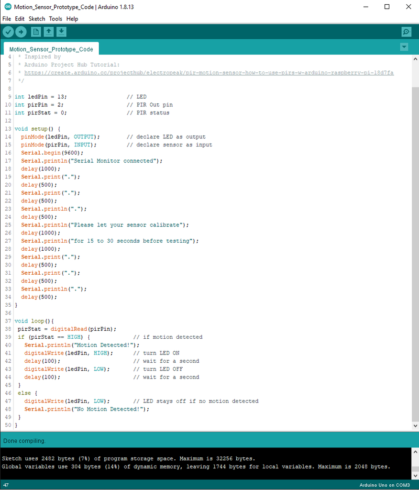Image resolution: width=419 pixels, height=490 pixels.
Task: Click the editor scrollbar down arrow
Action: (x=415, y=425)
